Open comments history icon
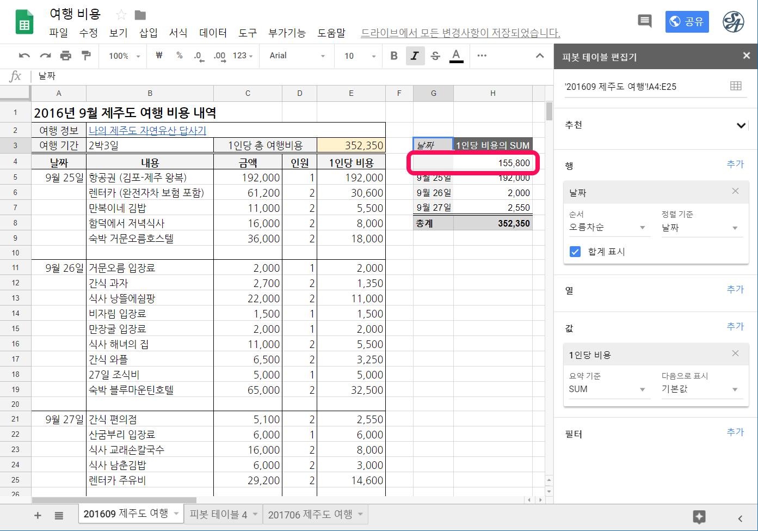Viewport: 758px width, 531px height. tap(645, 21)
